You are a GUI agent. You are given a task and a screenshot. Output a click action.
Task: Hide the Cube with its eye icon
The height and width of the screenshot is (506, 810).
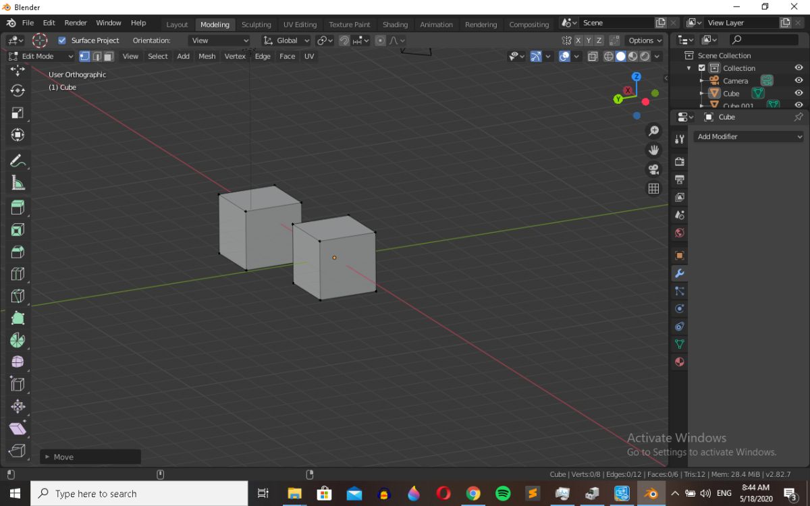click(x=799, y=94)
